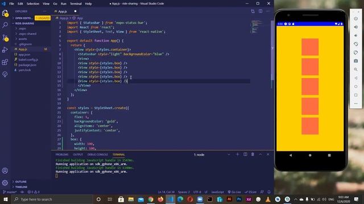The image size is (364, 204).
Task: Open the Edit menu
Action: 20,4
